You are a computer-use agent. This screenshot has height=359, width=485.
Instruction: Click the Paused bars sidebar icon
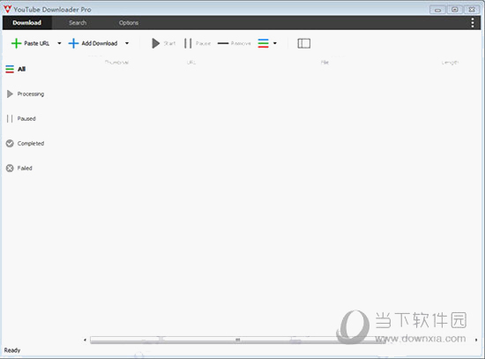point(10,118)
